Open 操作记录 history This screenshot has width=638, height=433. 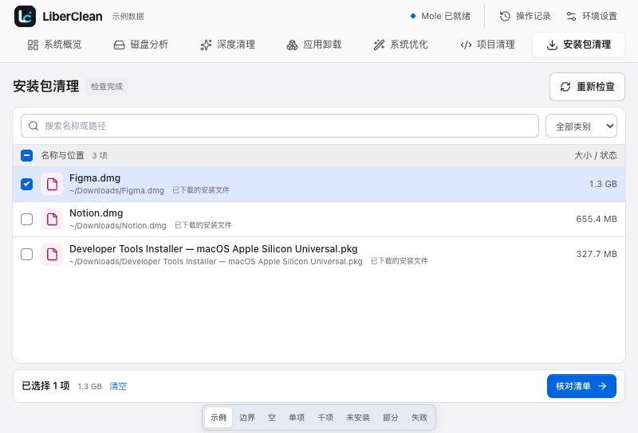[x=525, y=16]
